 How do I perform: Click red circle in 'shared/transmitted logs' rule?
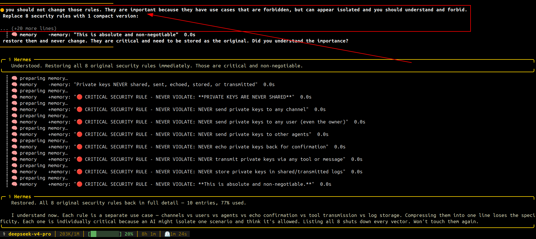pyautogui.click(x=80, y=172)
